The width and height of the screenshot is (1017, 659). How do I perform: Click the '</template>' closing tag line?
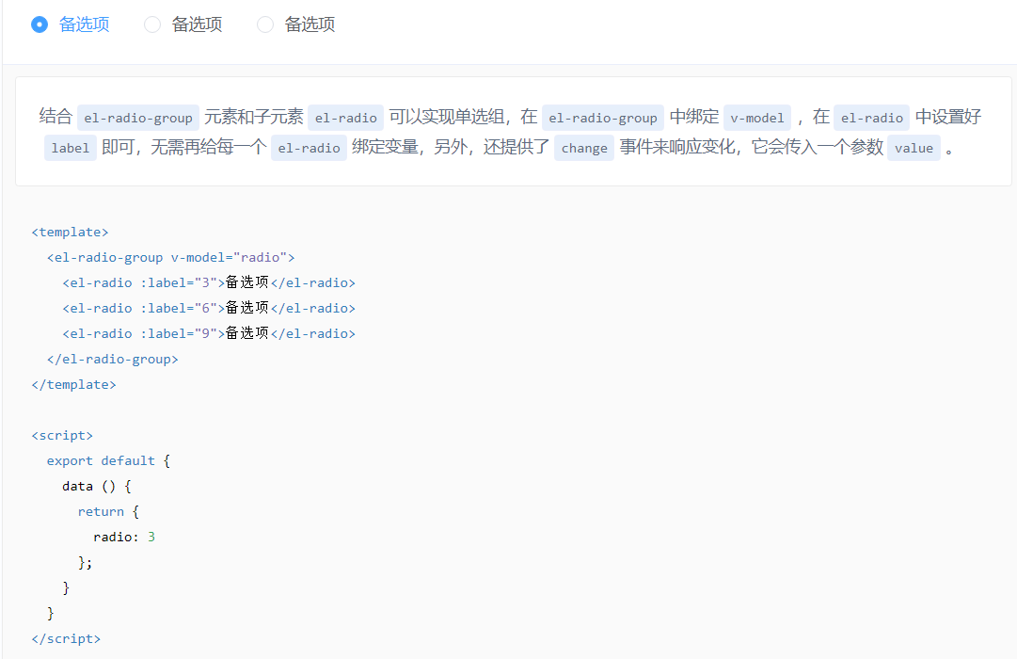[x=74, y=384]
